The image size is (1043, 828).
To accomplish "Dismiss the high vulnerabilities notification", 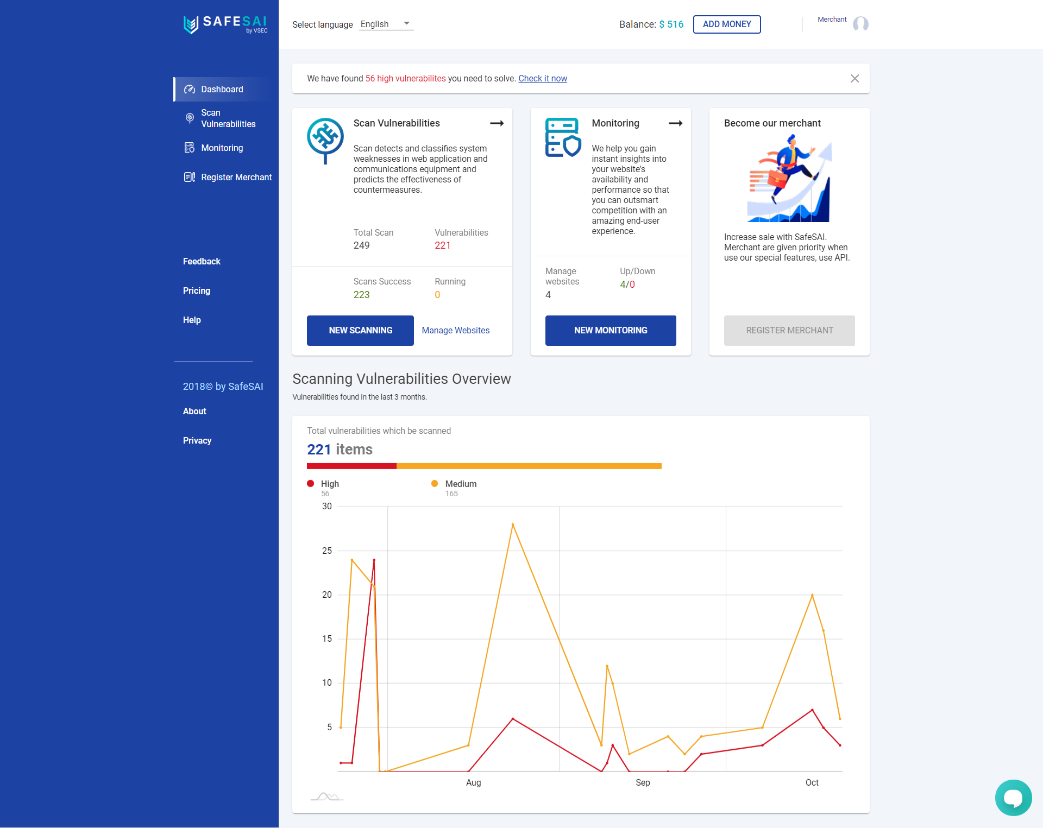I will [854, 78].
